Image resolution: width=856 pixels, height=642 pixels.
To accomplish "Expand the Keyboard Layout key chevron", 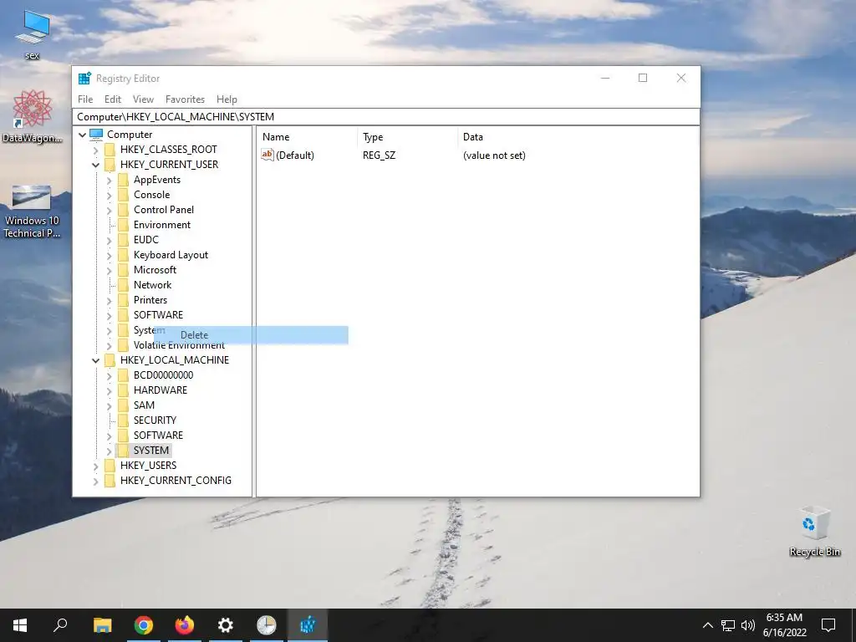I will pyautogui.click(x=110, y=255).
